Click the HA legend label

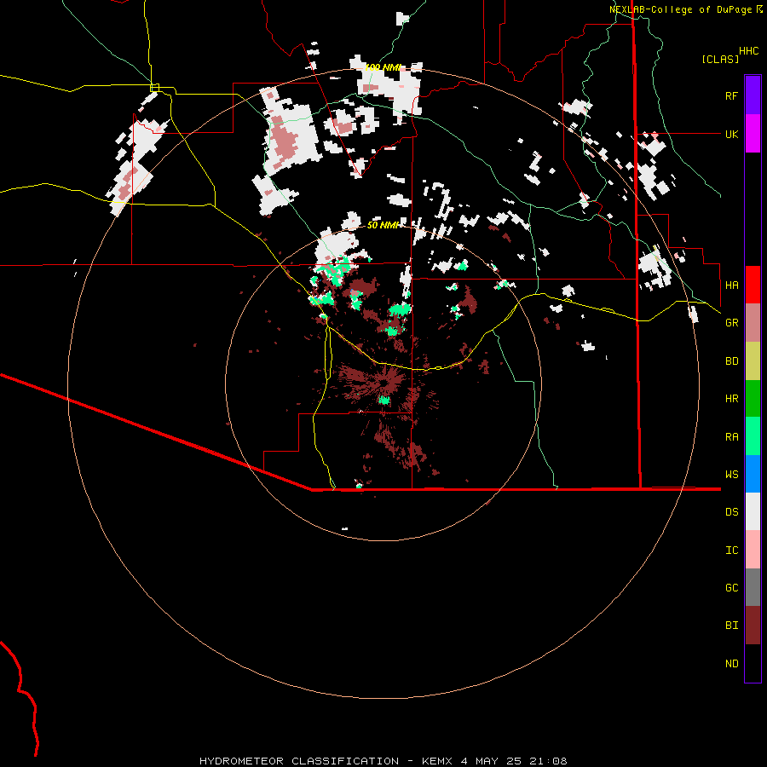(731, 285)
